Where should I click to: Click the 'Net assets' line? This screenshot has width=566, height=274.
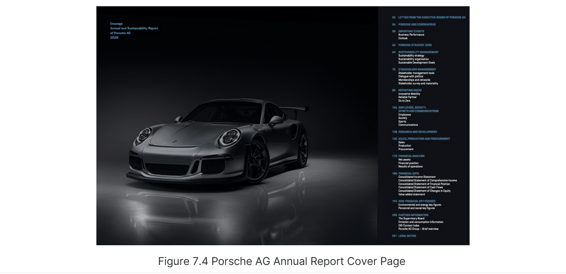(x=405, y=160)
